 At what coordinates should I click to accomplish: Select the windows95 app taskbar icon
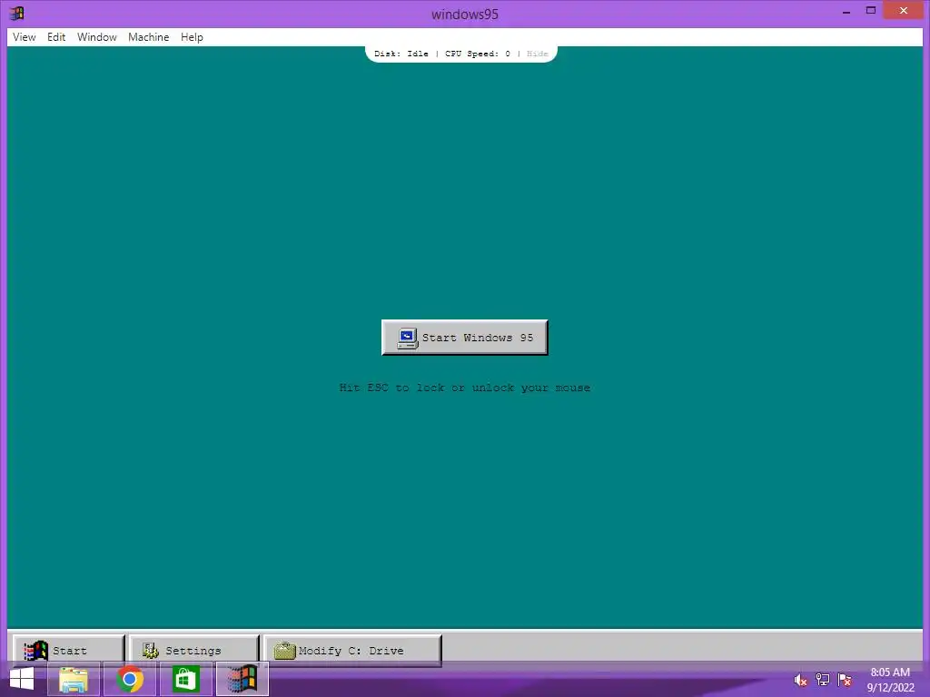(242, 679)
